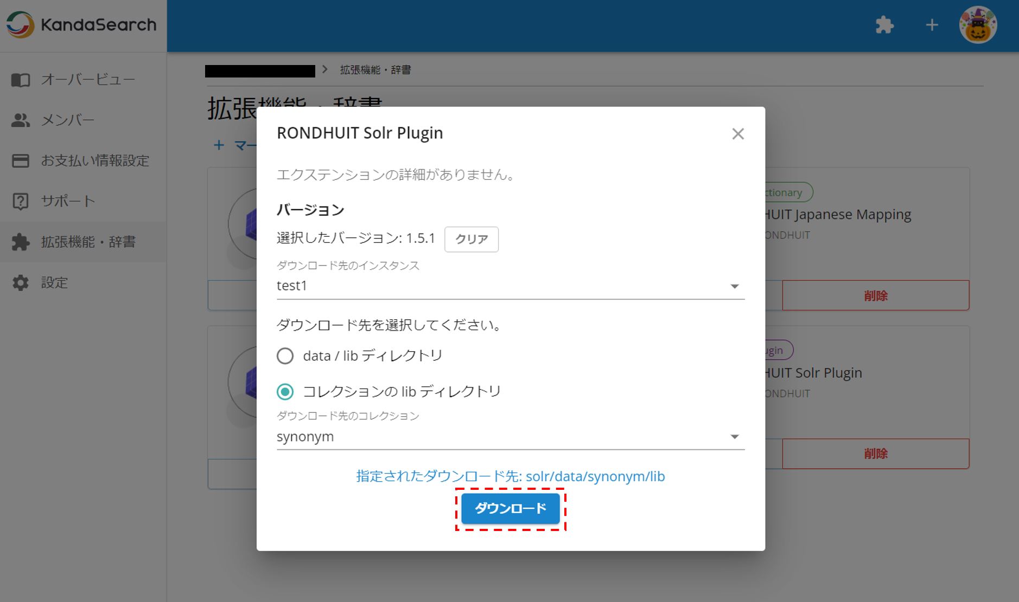Image resolution: width=1019 pixels, height=602 pixels.
Task: Click the credit card payment icon
Action: pyautogui.click(x=21, y=161)
